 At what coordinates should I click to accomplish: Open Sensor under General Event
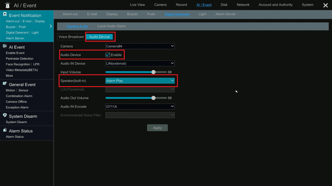click(x=23, y=90)
